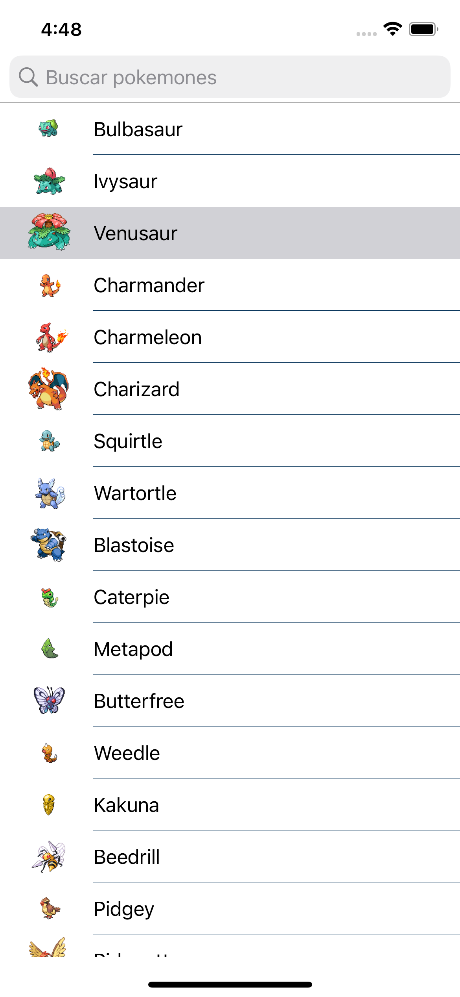
Task: Click the Charmander sprite icon
Action: [x=48, y=285]
